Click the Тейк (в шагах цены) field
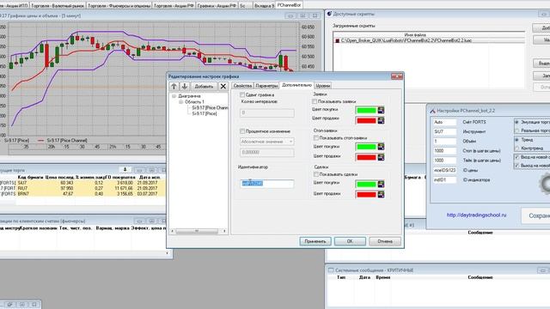Image resolution: width=550 pixels, height=309 pixels. (444, 161)
